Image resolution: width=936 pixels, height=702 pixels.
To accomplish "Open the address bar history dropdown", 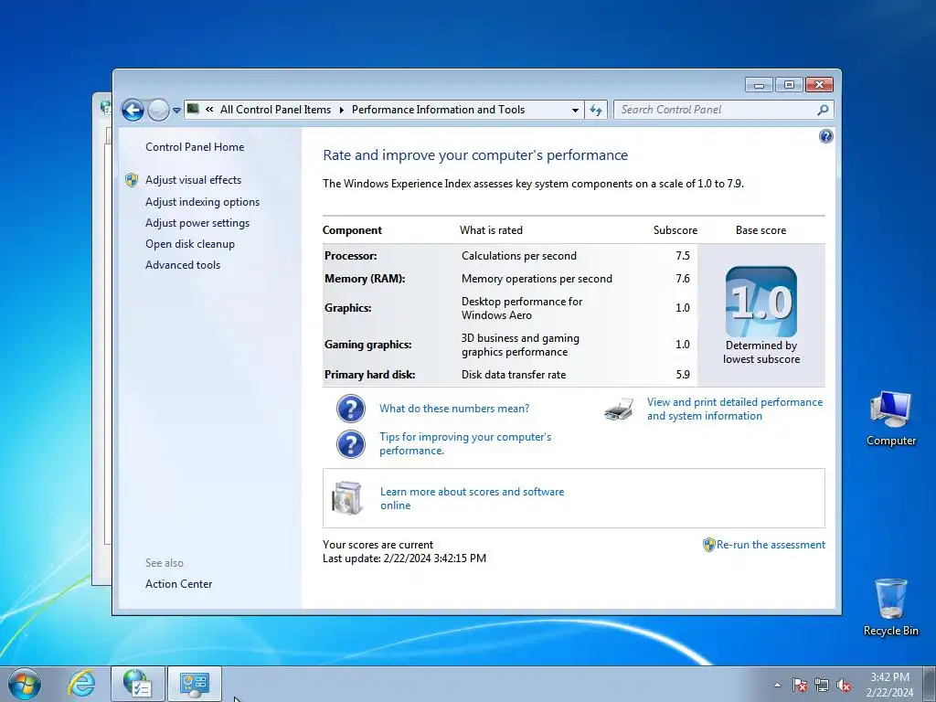I will point(575,110).
